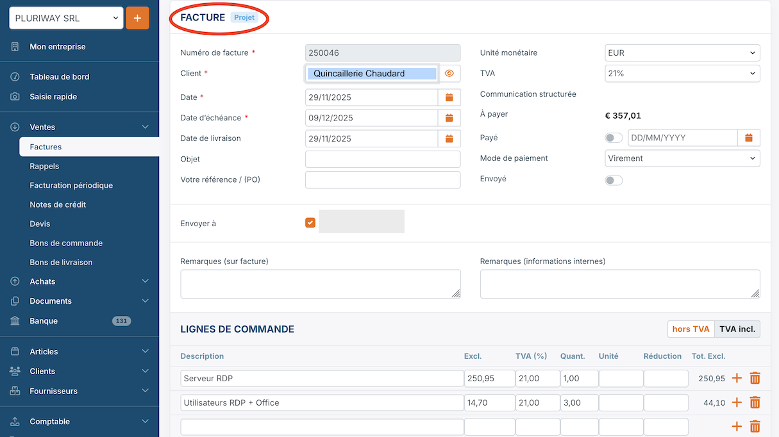Switch prices to TVA incl.

737,329
